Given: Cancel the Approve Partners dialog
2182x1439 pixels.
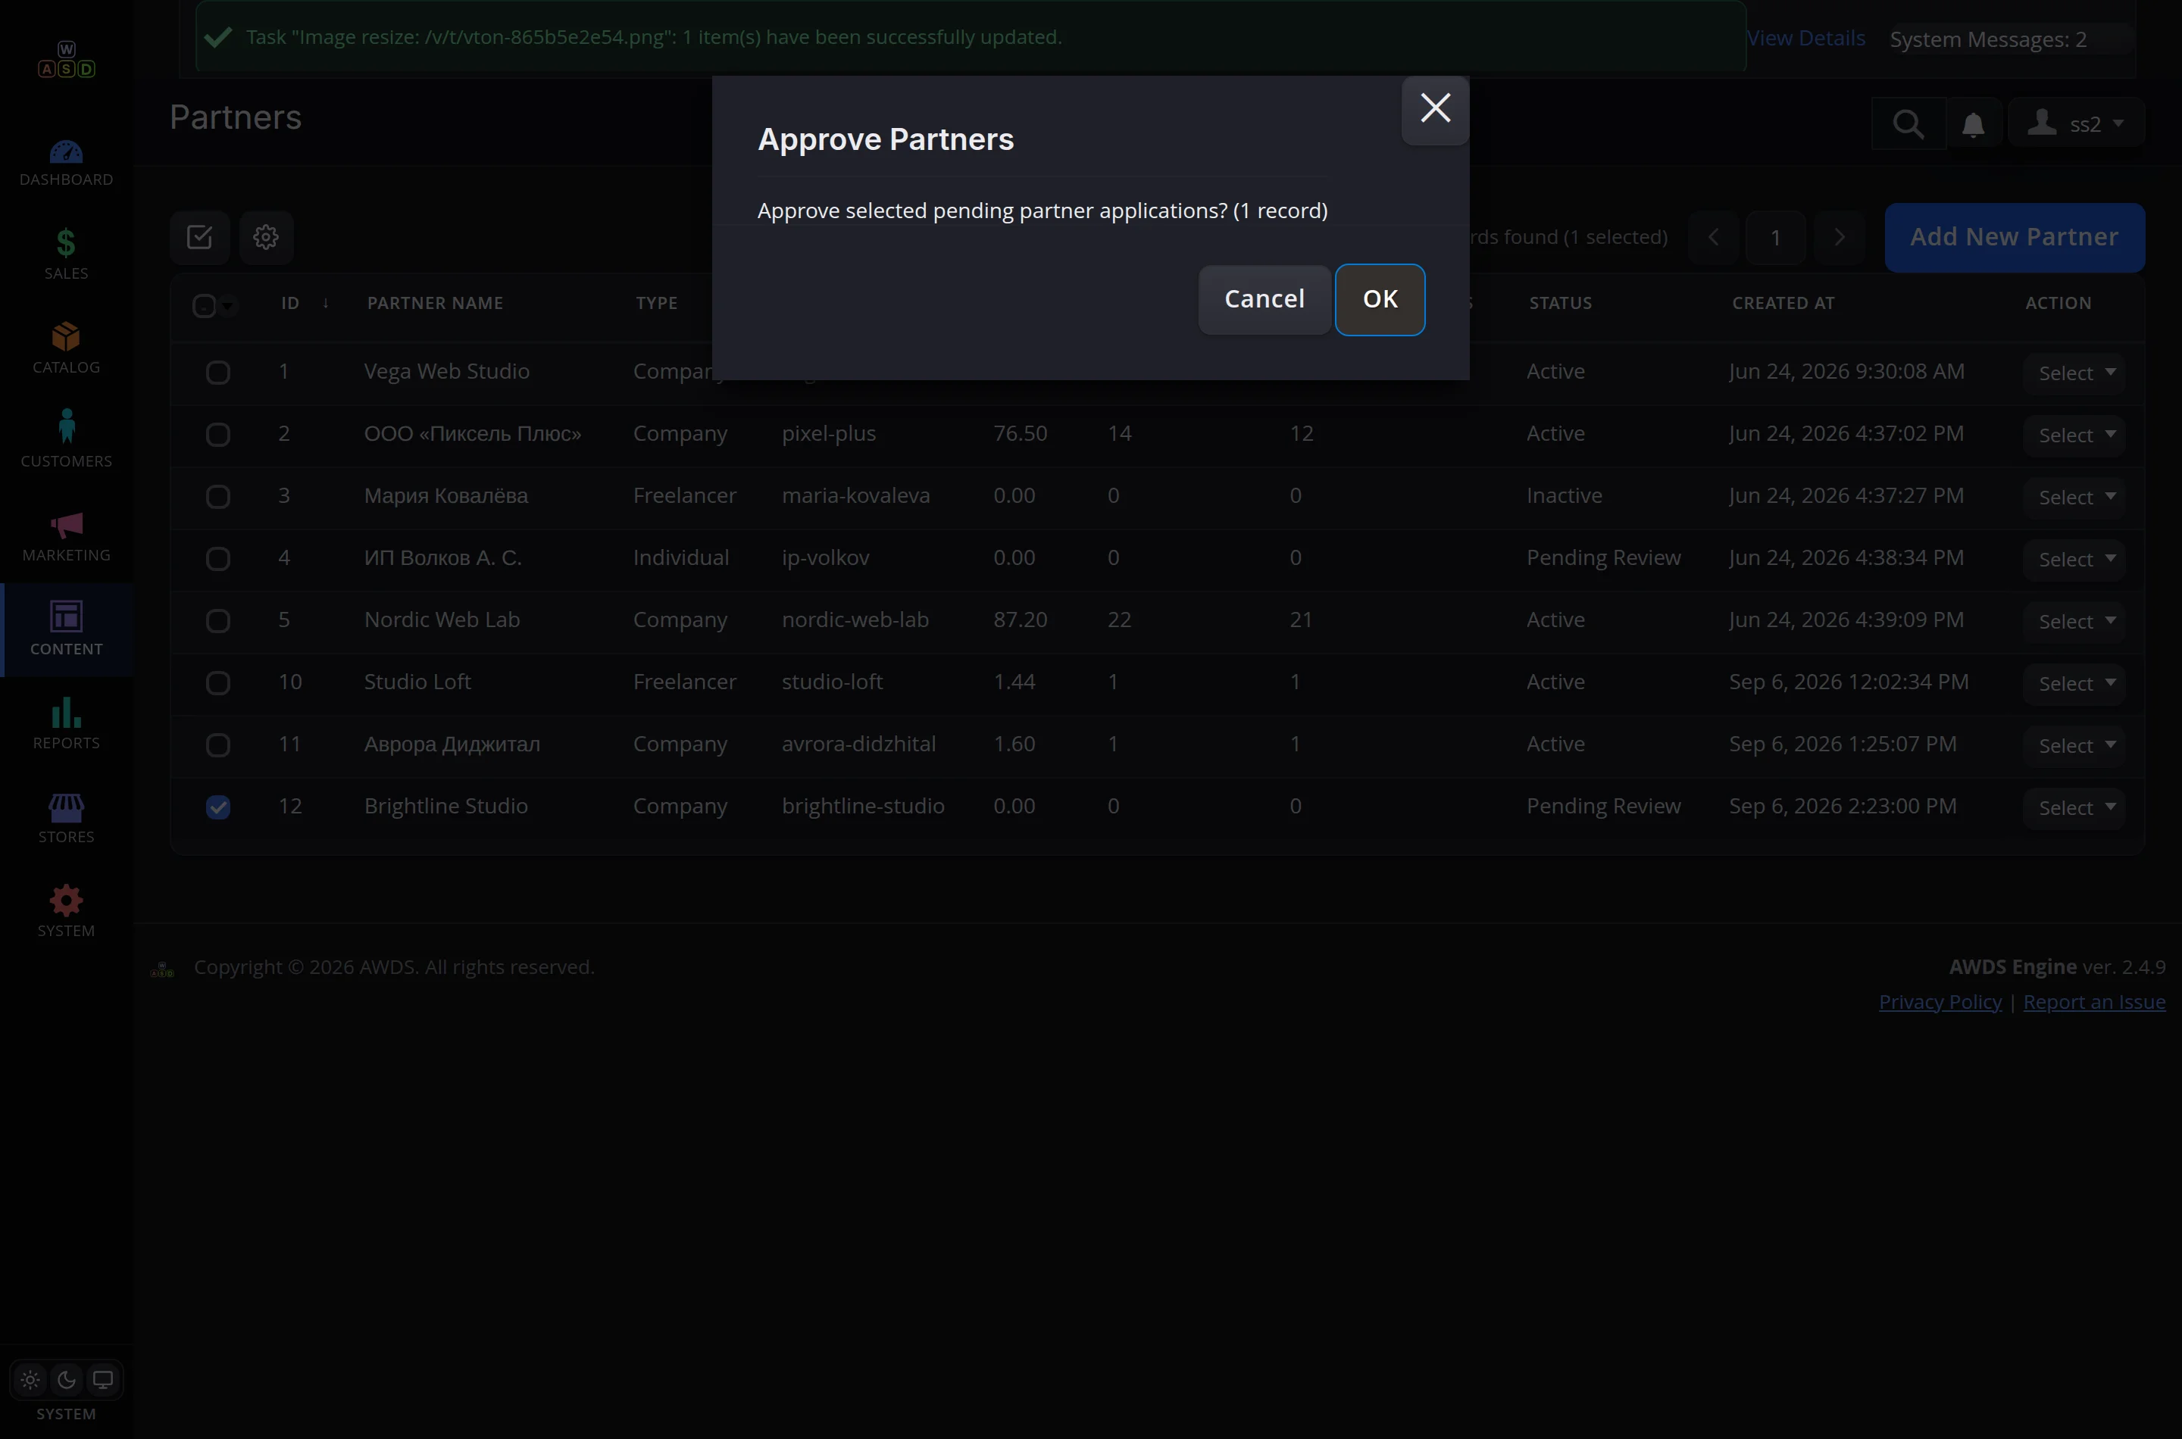Looking at the screenshot, I should point(1264,299).
